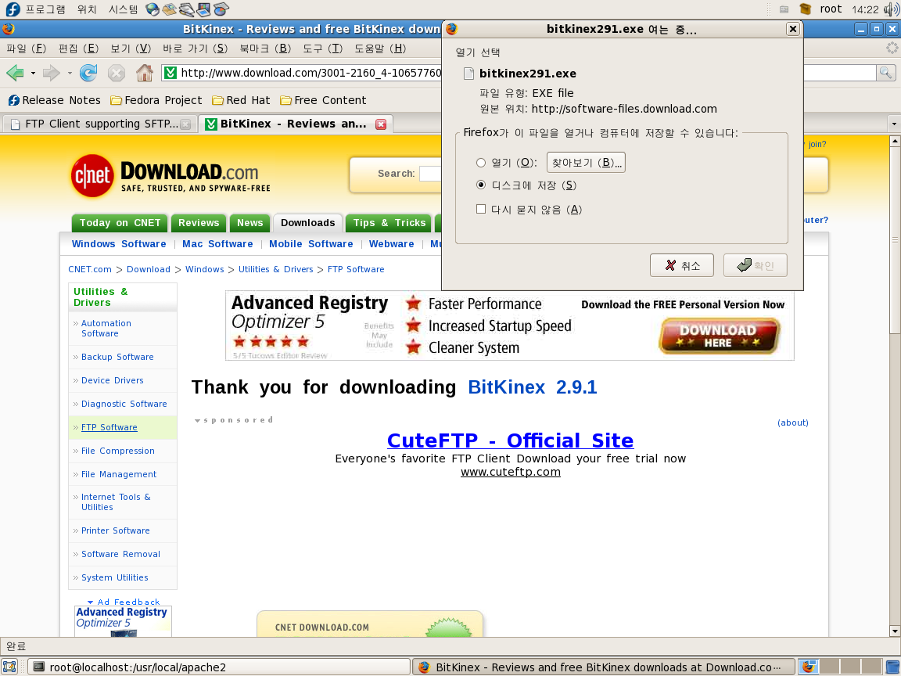Click the Firefox reload page icon
The image size is (901, 676).
88,73
